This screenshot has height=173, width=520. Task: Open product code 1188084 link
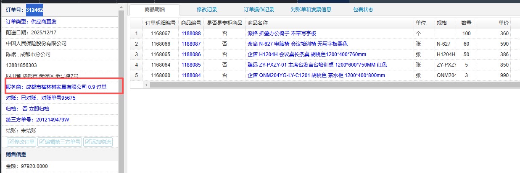[191, 75]
